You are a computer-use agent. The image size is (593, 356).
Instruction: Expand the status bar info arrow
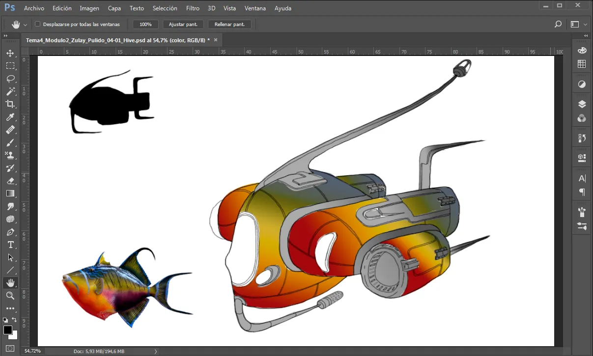tap(156, 351)
